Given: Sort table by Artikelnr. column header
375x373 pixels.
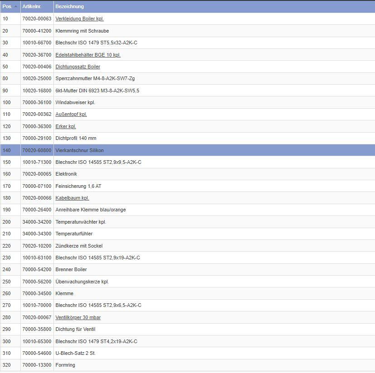Looking at the screenshot, I should [32, 7].
